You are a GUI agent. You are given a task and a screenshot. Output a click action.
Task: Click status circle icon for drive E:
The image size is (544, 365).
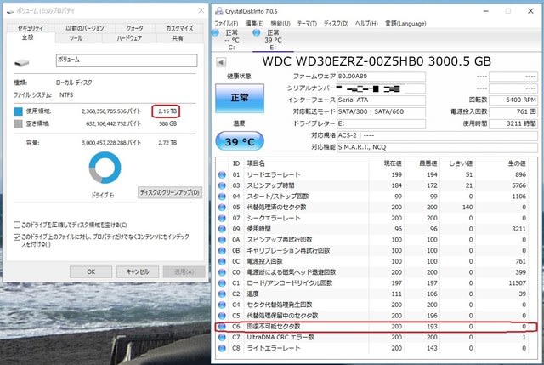[x=257, y=32]
